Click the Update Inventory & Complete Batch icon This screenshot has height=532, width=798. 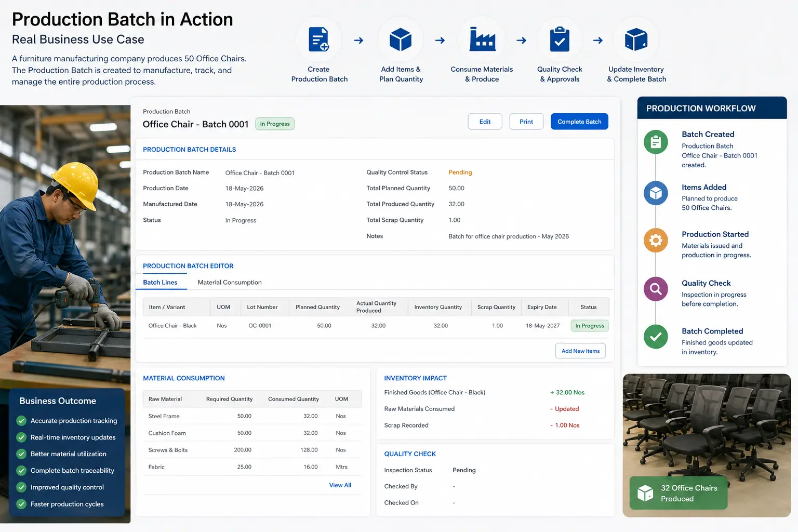[636, 39]
